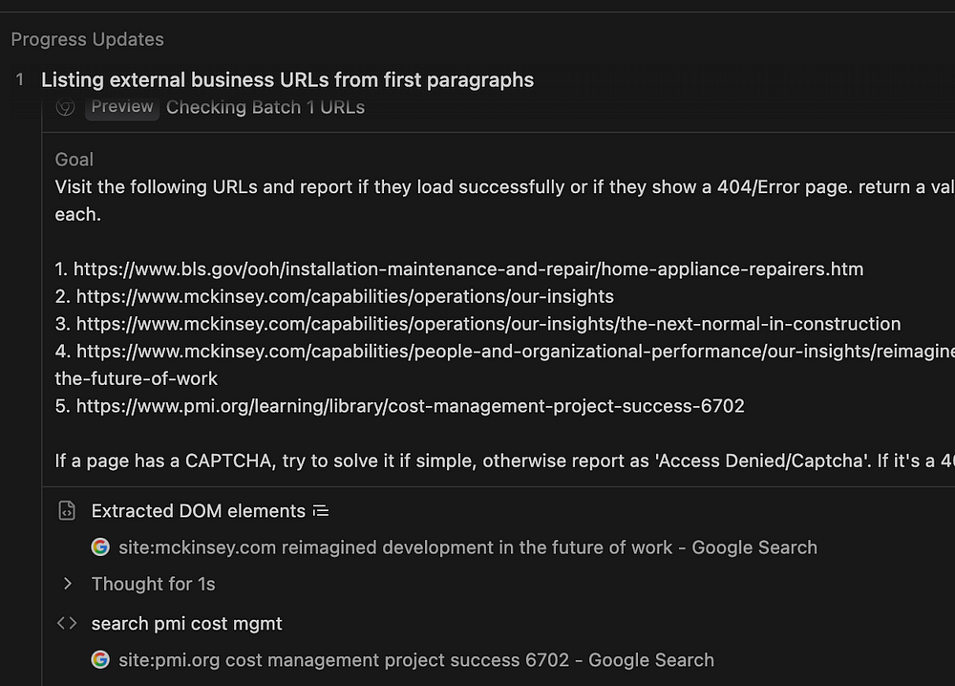Expand the 'Thought for 1s' chevron
The height and width of the screenshot is (686, 955).
pos(67,584)
